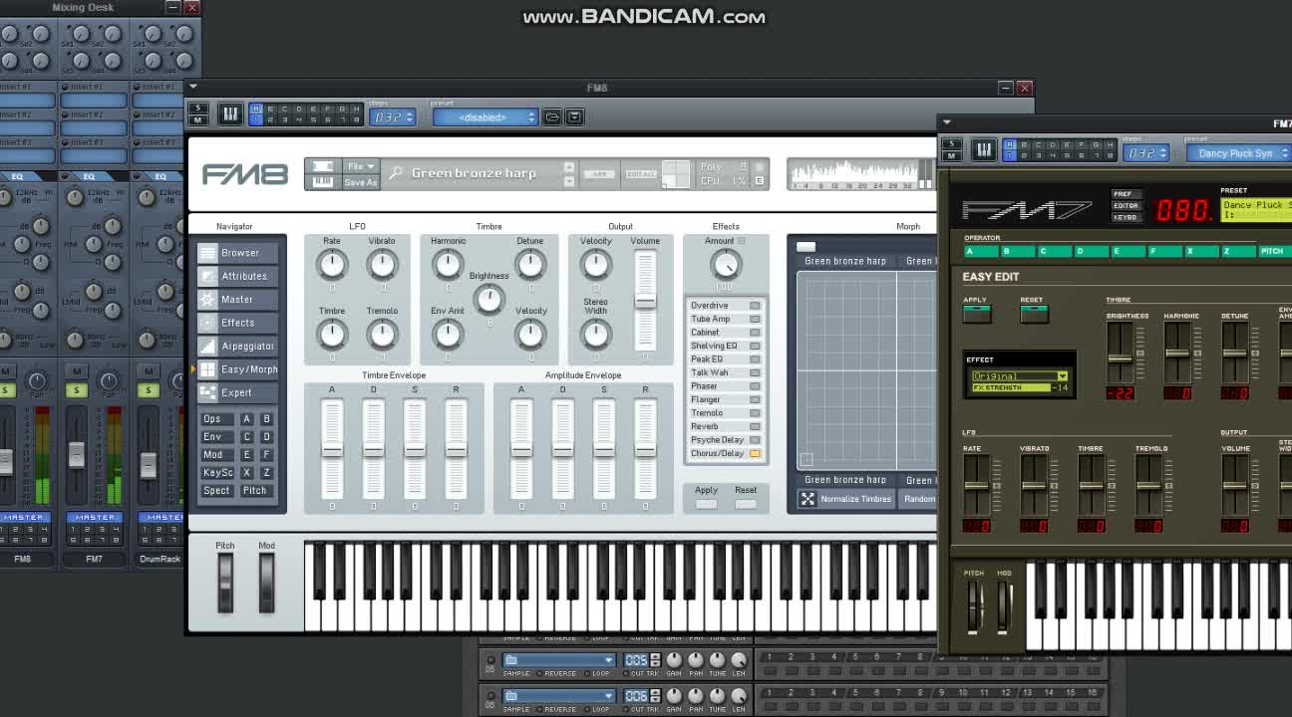The height and width of the screenshot is (717, 1292).
Task: Enable the Shelving EQ effect in FM8
Action: (755, 346)
